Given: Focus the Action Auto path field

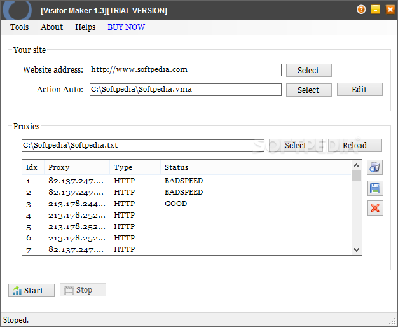Looking at the screenshot, I should coord(186,90).
